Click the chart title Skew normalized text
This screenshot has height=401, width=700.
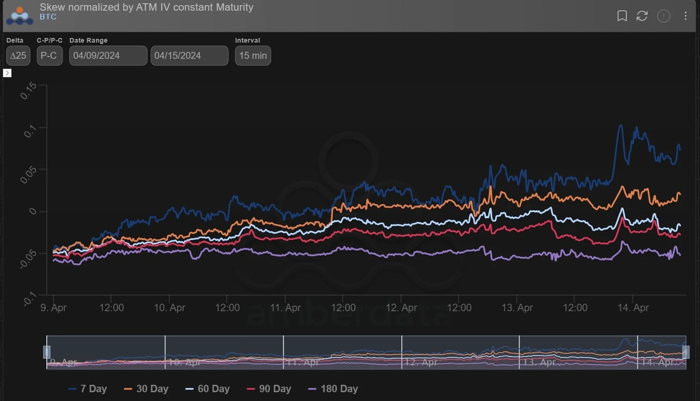(146, 7)
